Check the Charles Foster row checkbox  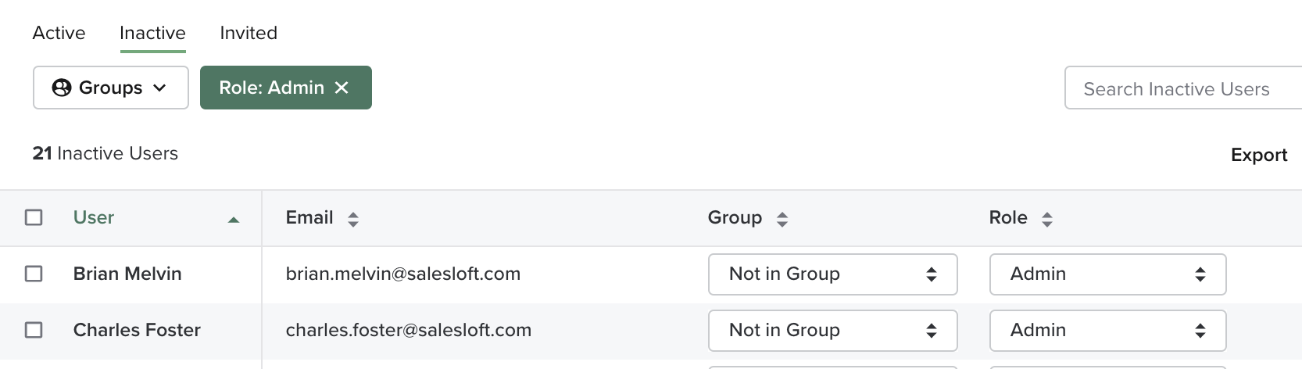pos(34,330)
